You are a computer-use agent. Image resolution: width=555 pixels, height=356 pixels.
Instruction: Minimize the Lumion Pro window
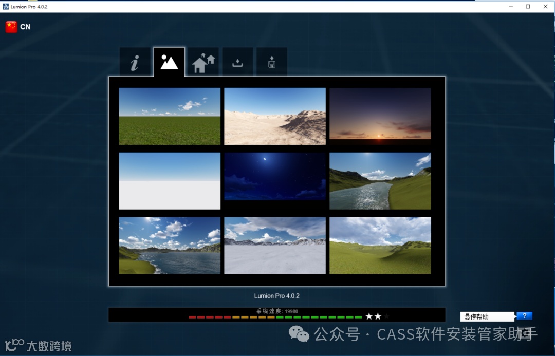pyautogui.click(x=511, y=6)
